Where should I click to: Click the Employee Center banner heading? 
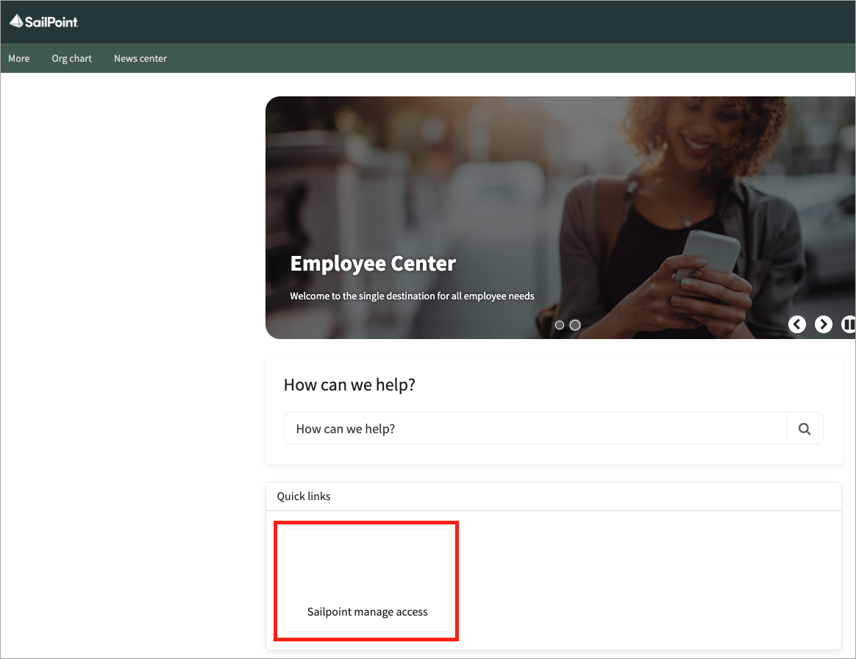click(x=373, y=263)
